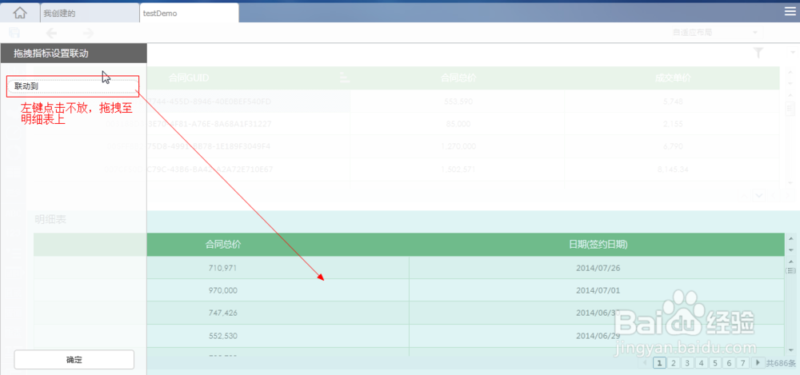Select the cell with value 6,790
This screenshot has width=800, height=375.
(x=673, y=146)
